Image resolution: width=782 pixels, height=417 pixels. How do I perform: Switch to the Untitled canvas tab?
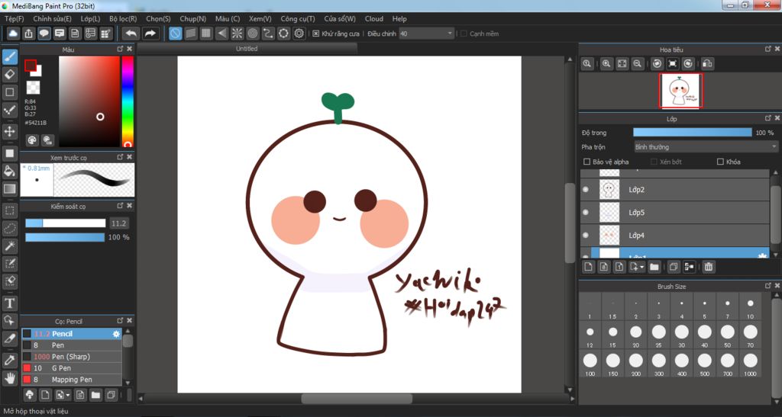click(247, 48)
